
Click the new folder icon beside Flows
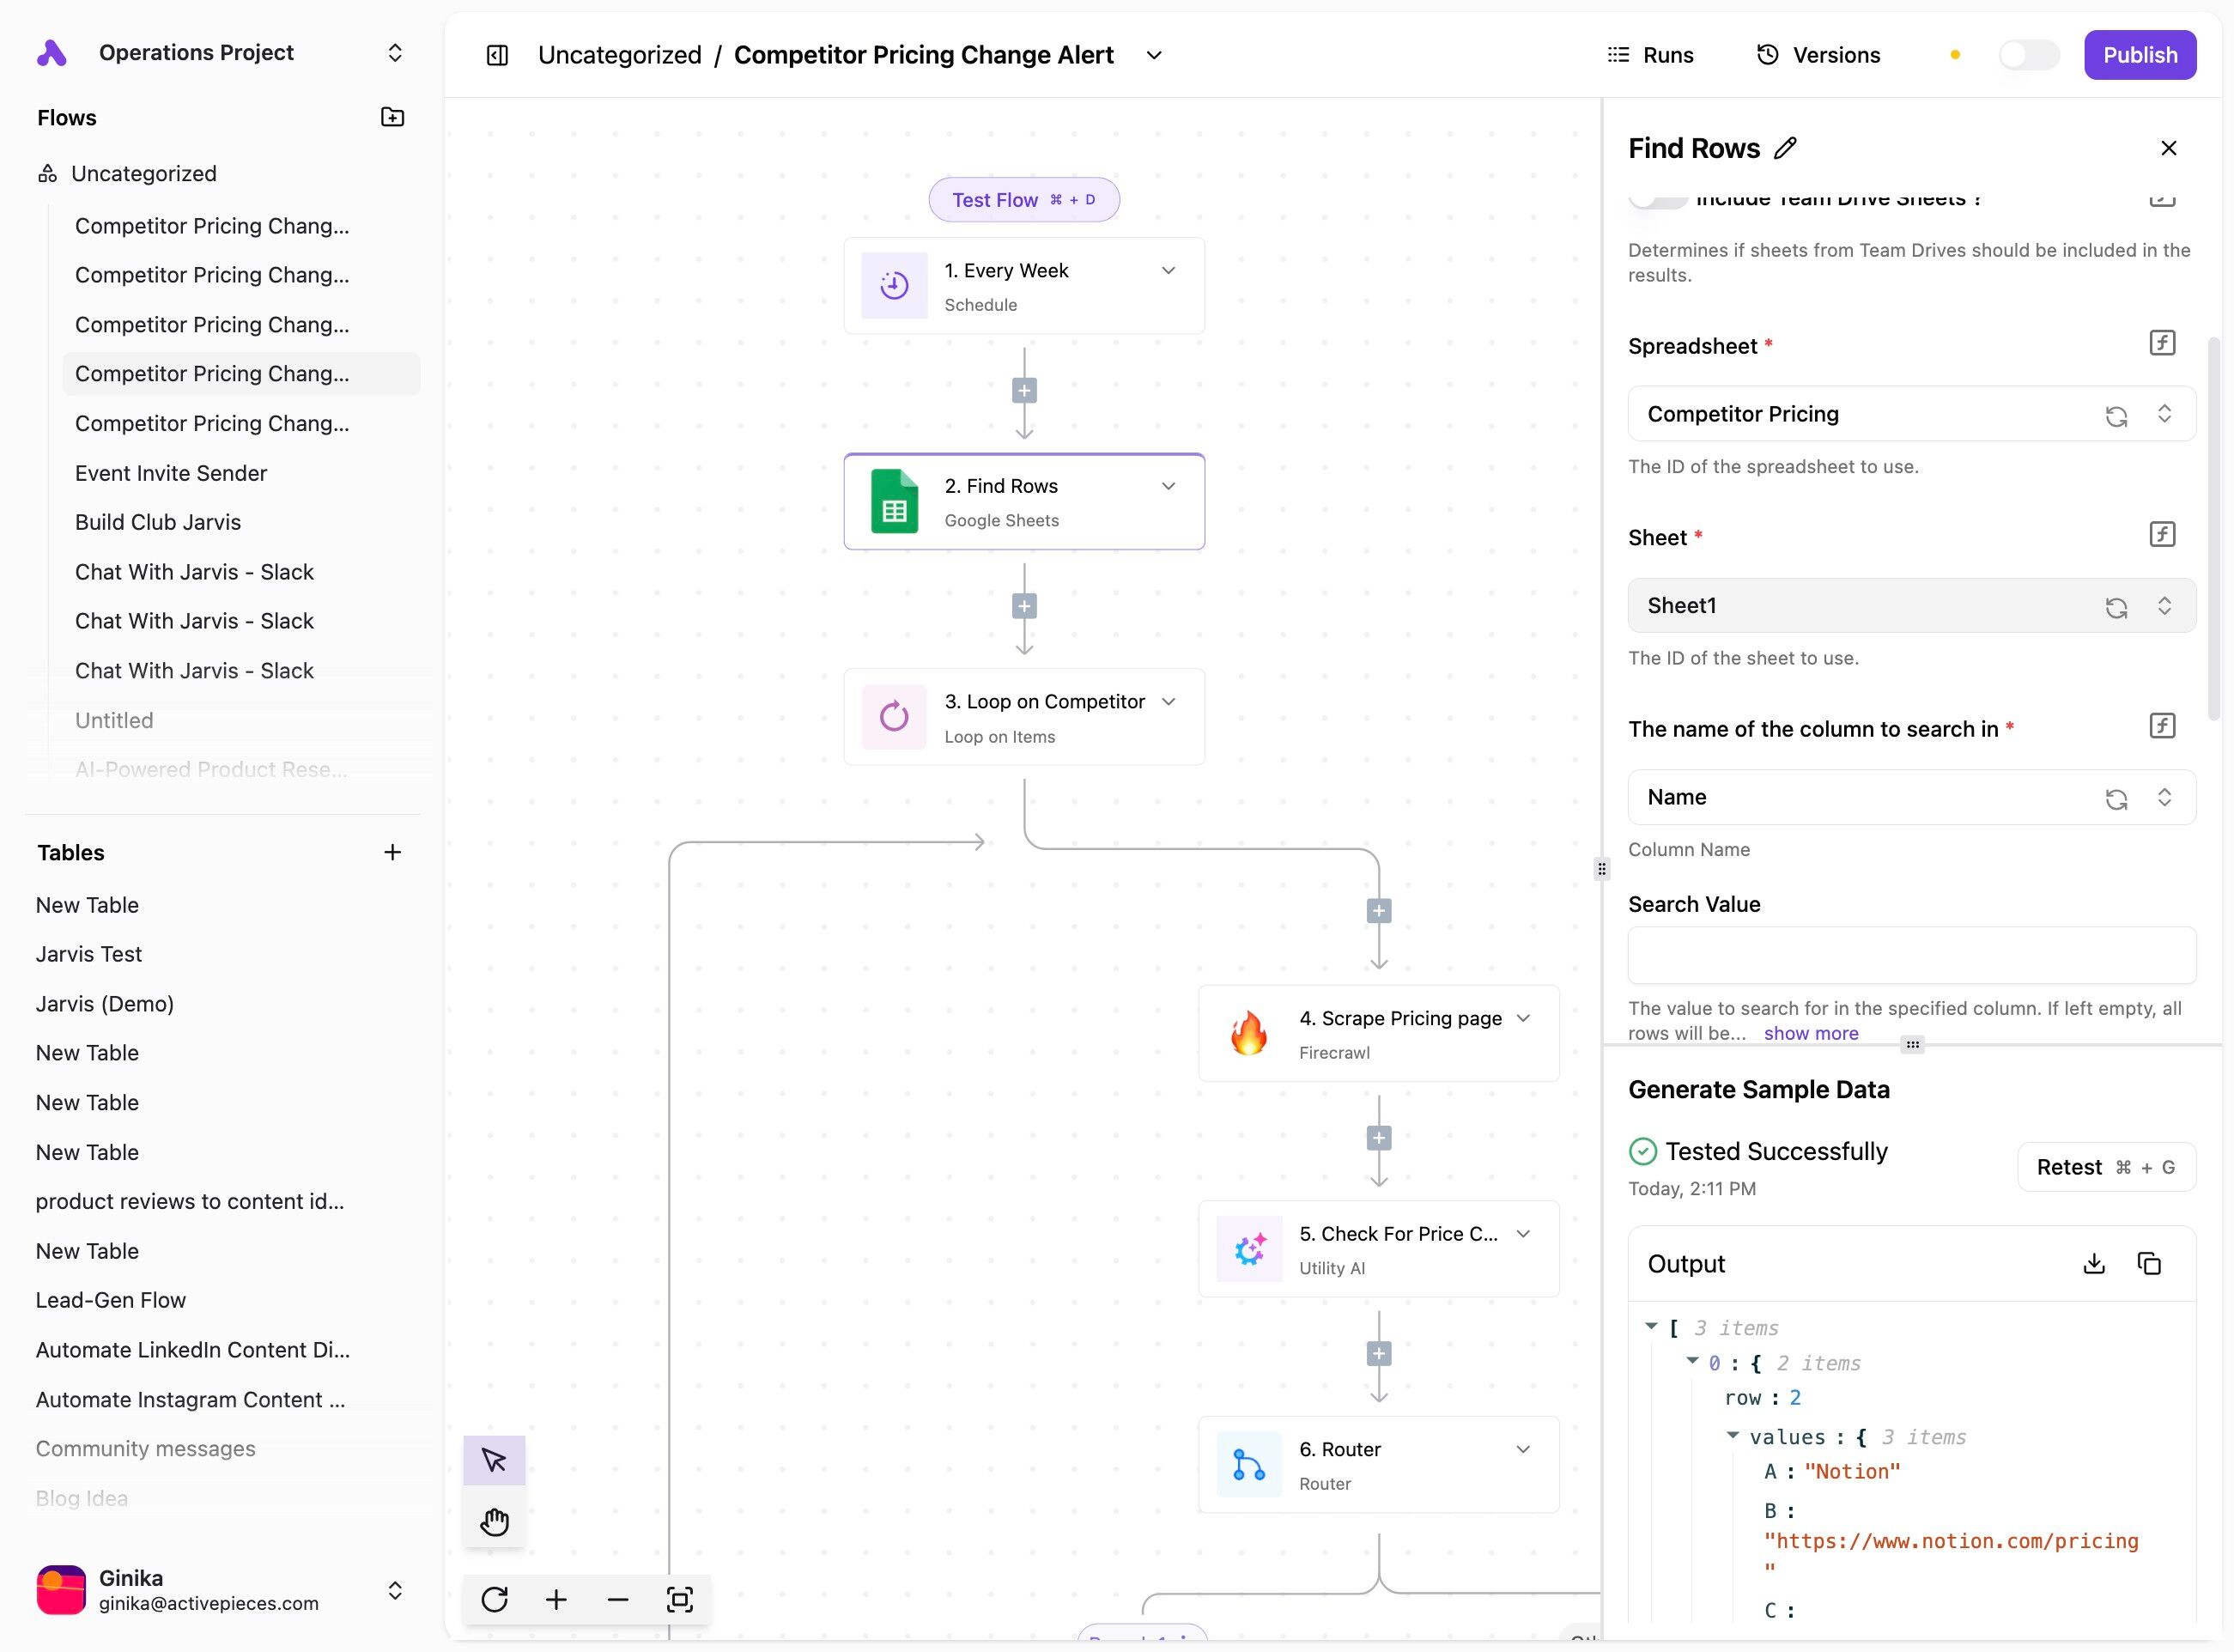pyautogui.click(x=392, y=117)
